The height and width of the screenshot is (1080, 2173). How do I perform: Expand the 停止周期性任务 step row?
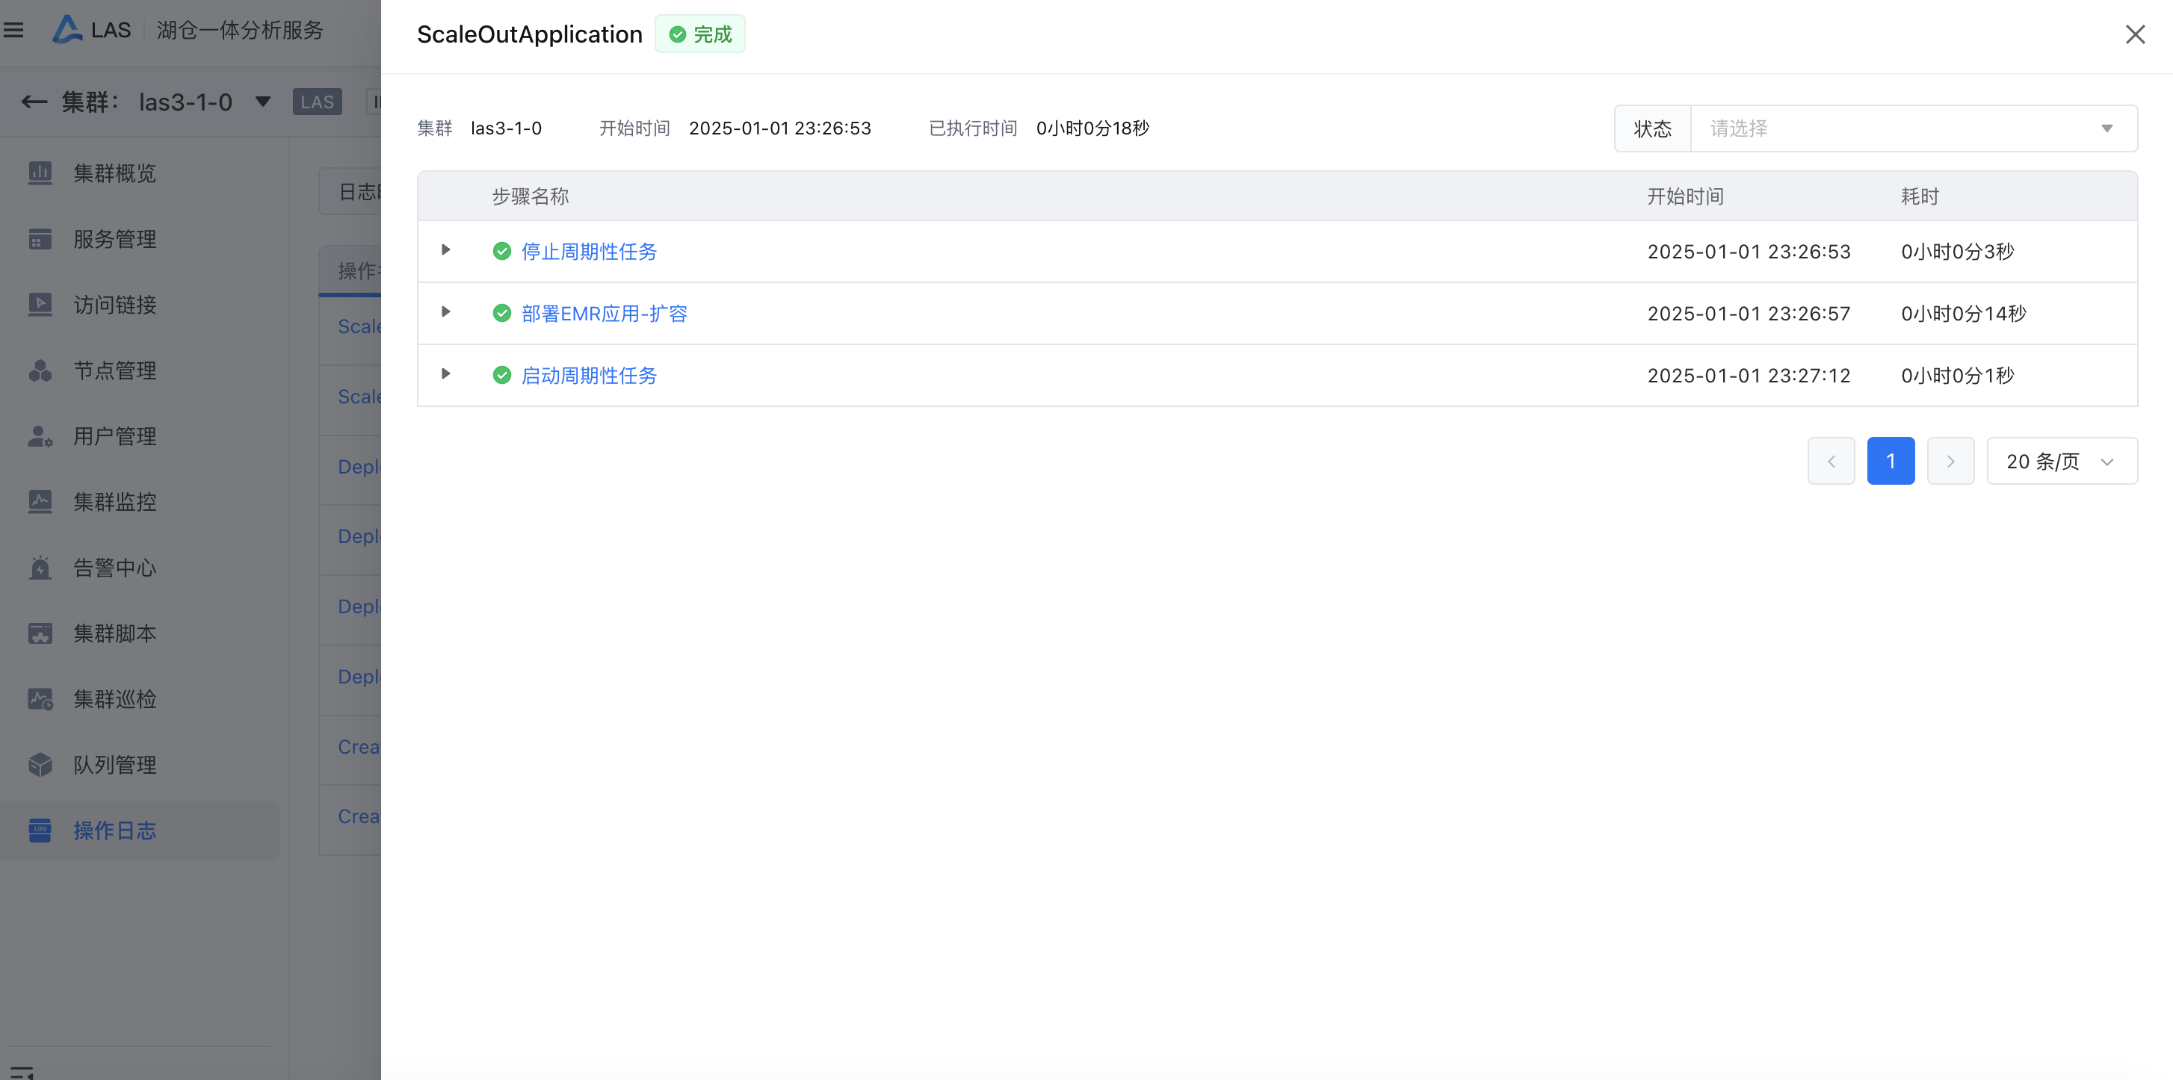tap(445, 250)
